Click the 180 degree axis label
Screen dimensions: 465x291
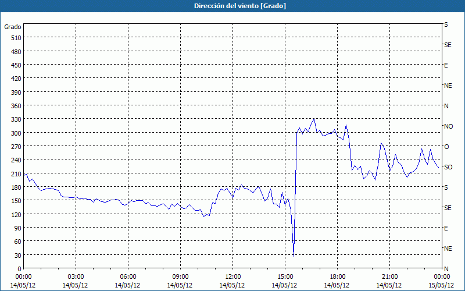16,187
